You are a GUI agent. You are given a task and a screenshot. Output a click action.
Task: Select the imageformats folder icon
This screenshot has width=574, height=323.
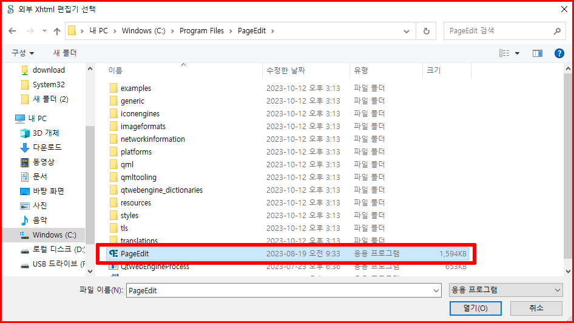(113, 127)
